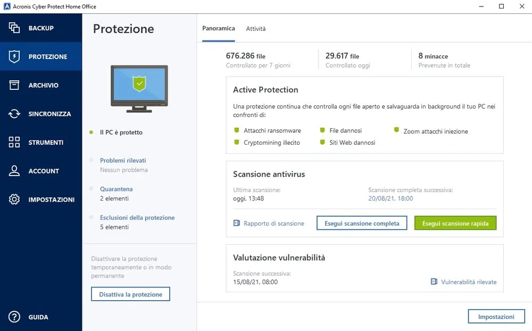This screenshot has width=532, height=331.
Task: Click Esegui scansione completa button
Action: click(x=362, y=223)
